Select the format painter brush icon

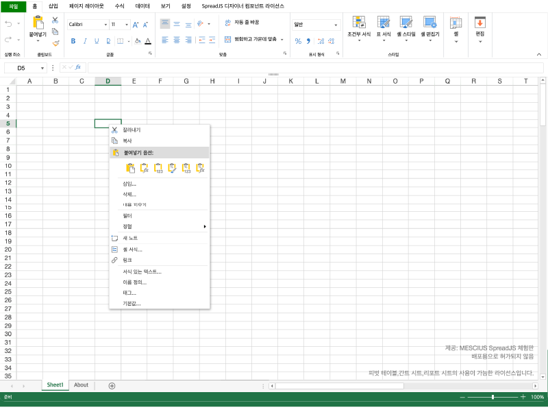pos(55,43)
